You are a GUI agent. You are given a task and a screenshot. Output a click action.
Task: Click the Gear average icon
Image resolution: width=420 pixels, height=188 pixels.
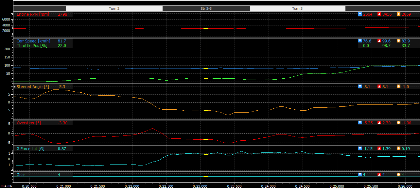(398, 175)
